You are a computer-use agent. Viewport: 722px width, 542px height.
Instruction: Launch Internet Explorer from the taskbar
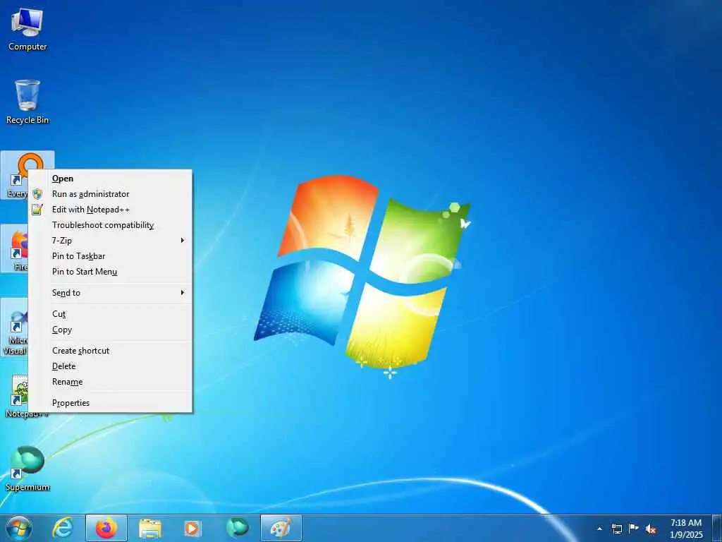click(x=63, y=528)
